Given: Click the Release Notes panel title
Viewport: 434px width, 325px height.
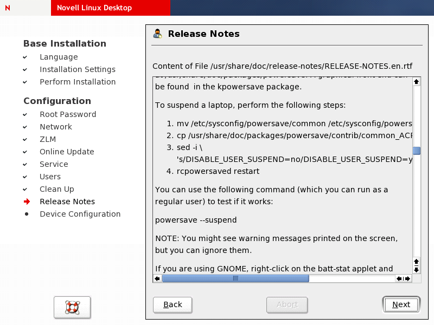Looking at the screenshot, I should (204, 34).
